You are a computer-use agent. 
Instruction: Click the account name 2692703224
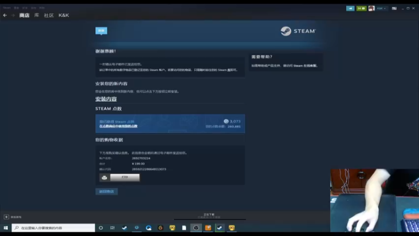141,158
